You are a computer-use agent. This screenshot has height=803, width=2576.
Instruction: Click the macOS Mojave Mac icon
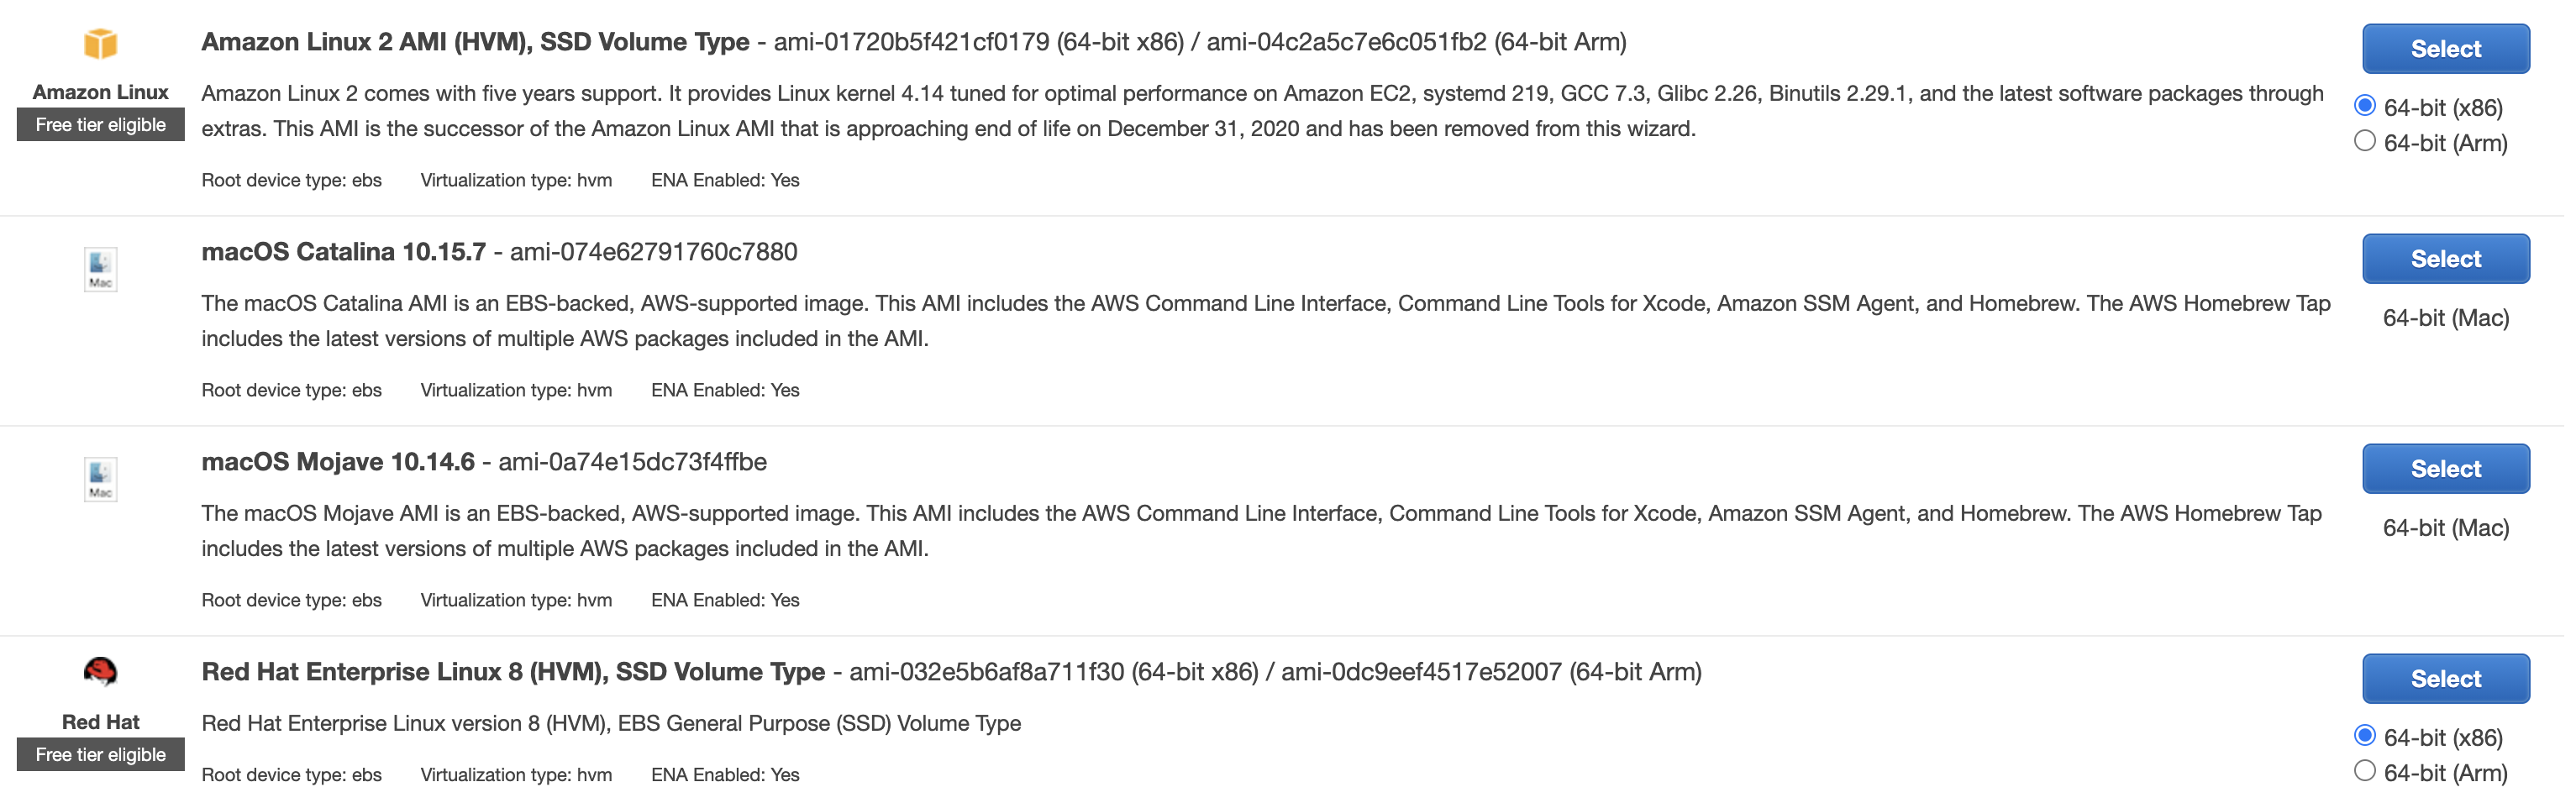click(100, 479)
